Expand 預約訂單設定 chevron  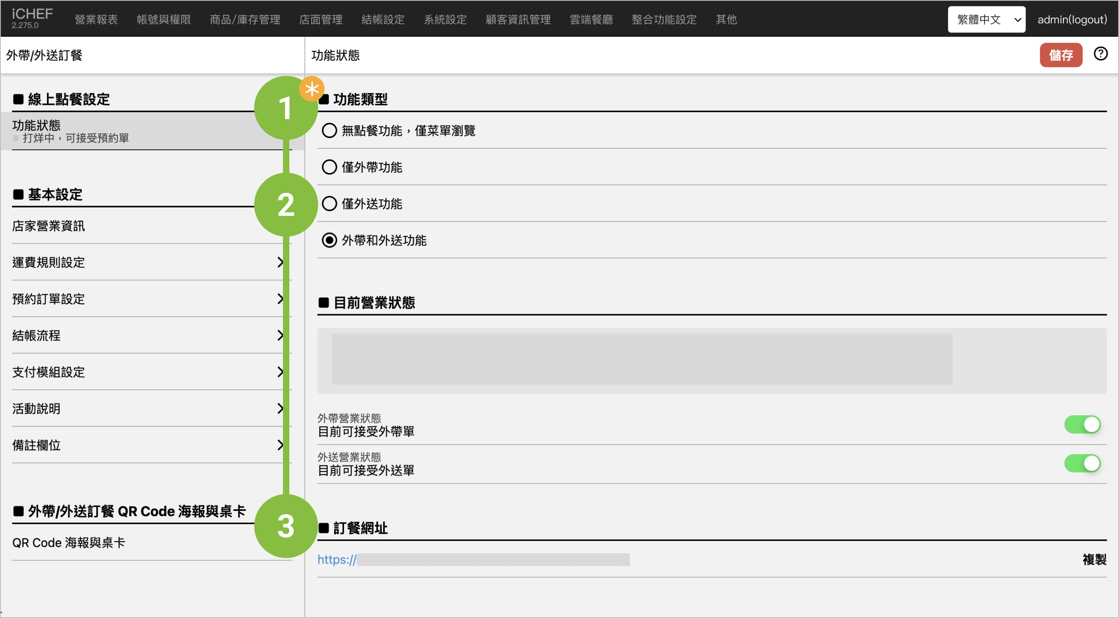280,299
